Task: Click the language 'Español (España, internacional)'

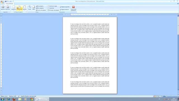Action: pyautogui.click(x=28, y=96)
